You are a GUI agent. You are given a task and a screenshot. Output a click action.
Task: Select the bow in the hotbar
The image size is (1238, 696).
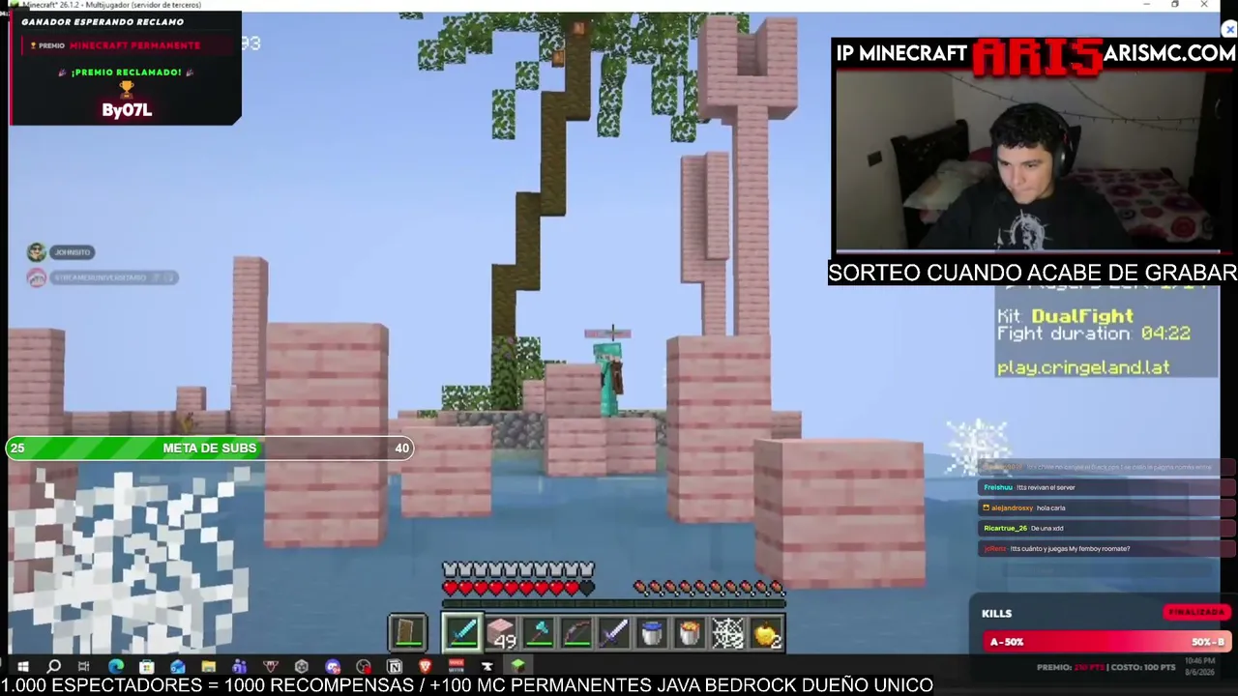tap(576, 633)
